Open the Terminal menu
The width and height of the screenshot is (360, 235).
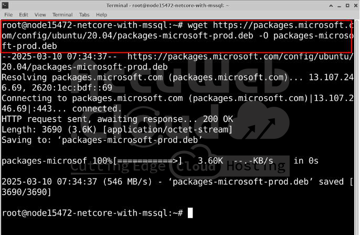tap(62, 15)
